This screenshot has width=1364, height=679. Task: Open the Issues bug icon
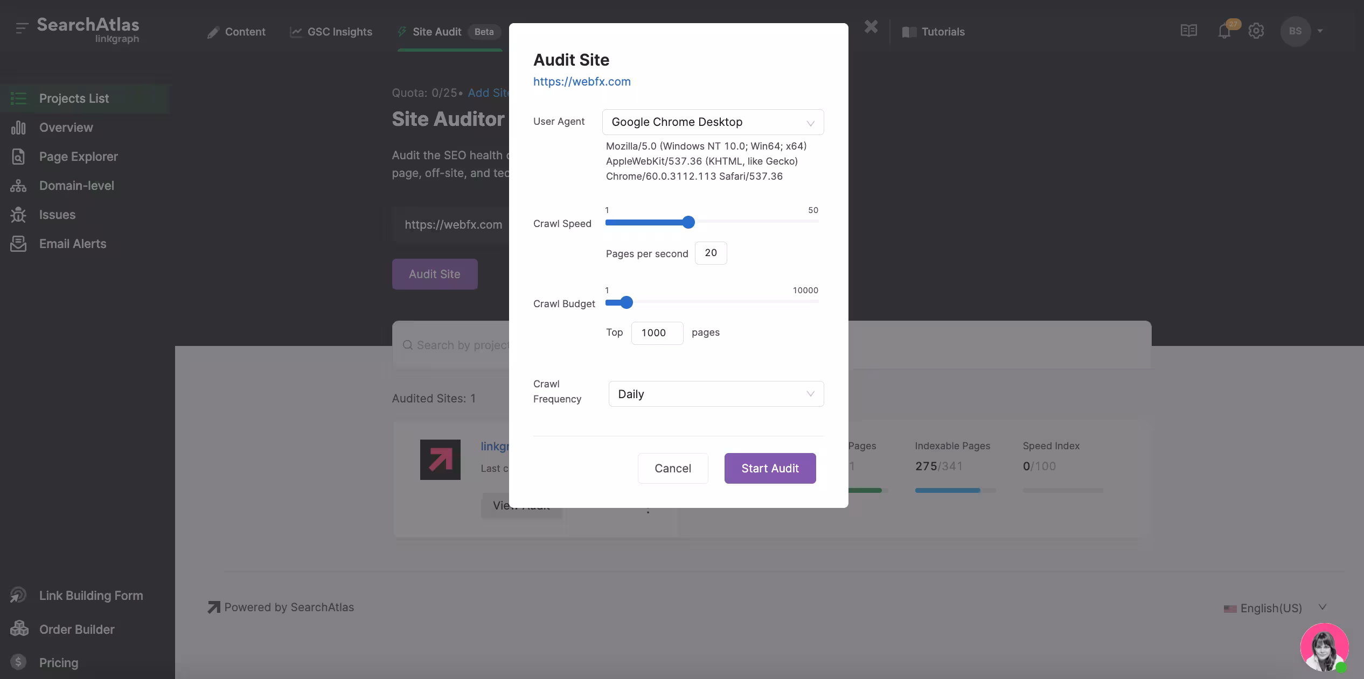click(x=18, y=215)
